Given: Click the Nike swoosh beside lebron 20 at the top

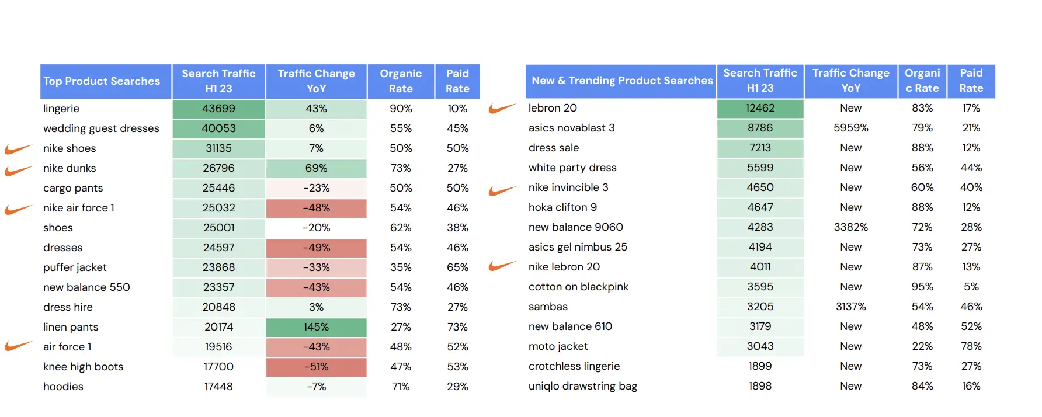Looking at the screenshot, I should (502, 109).
